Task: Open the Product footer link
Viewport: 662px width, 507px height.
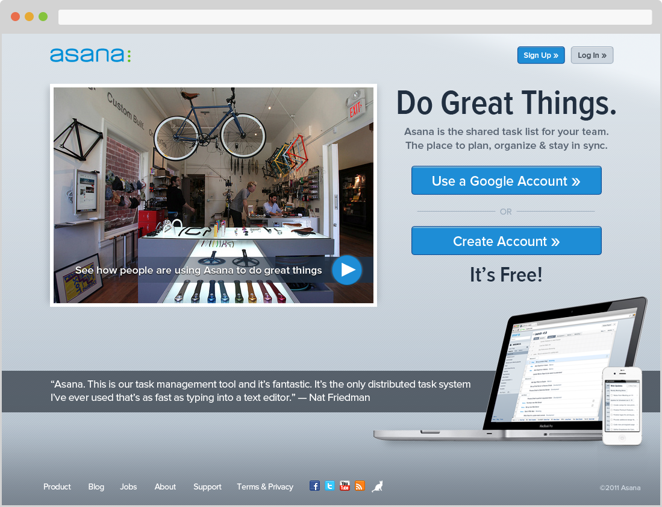Action: (x=57, y=487)
